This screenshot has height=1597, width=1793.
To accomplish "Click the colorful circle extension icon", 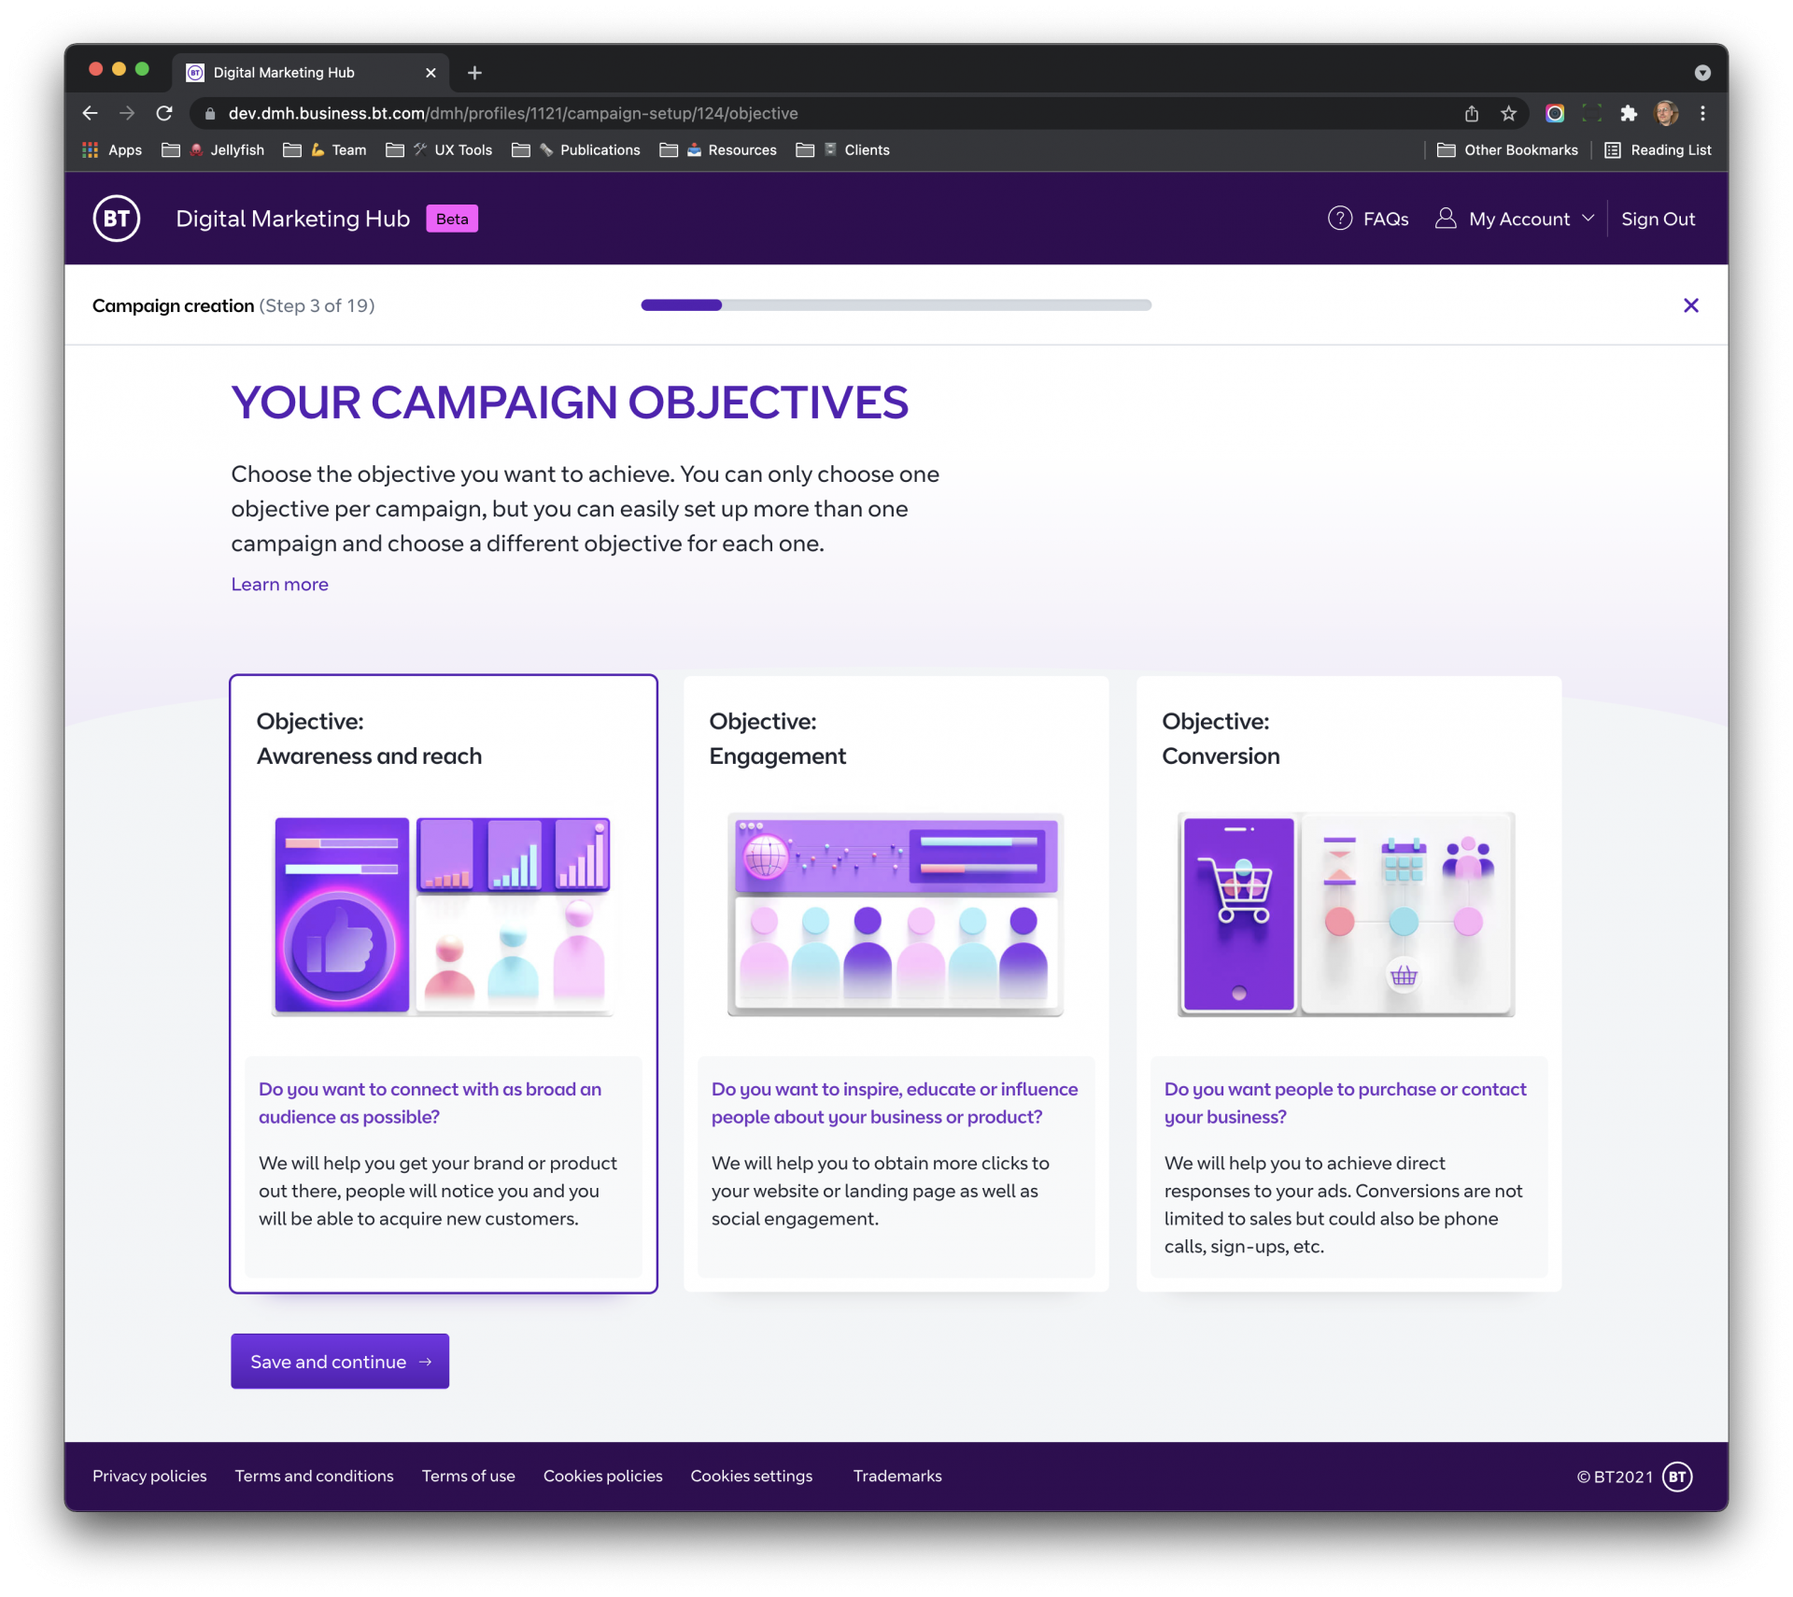I will point(1555,113).
